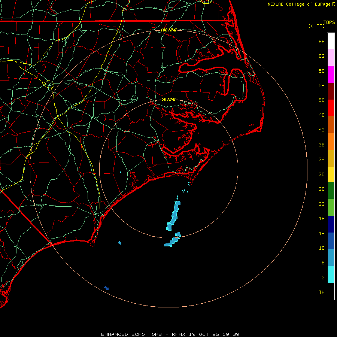The image size is (337, 337).
Task: Click the navy 22 kft legend swatch
Action: (331, 224)
